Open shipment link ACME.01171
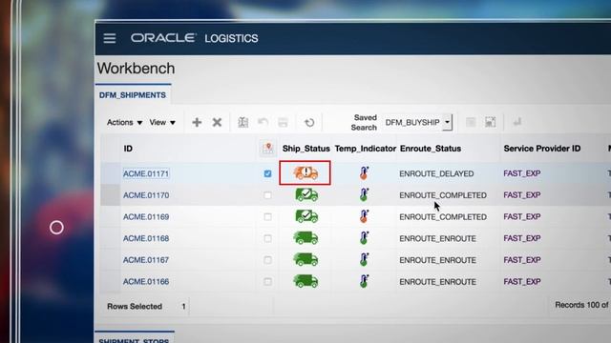 click(146, 173)
